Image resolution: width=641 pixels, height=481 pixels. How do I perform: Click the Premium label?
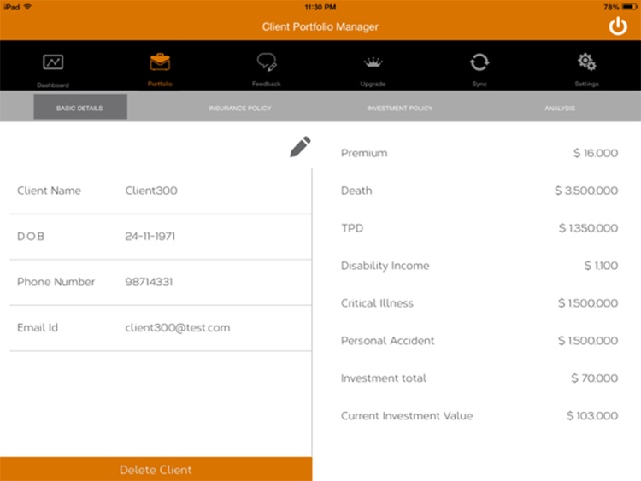[x=364, y=153]
